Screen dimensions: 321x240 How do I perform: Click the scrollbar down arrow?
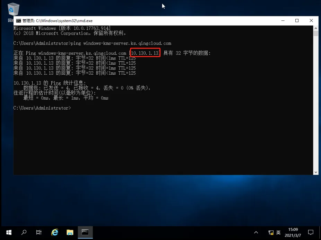(x=315, y=172)
